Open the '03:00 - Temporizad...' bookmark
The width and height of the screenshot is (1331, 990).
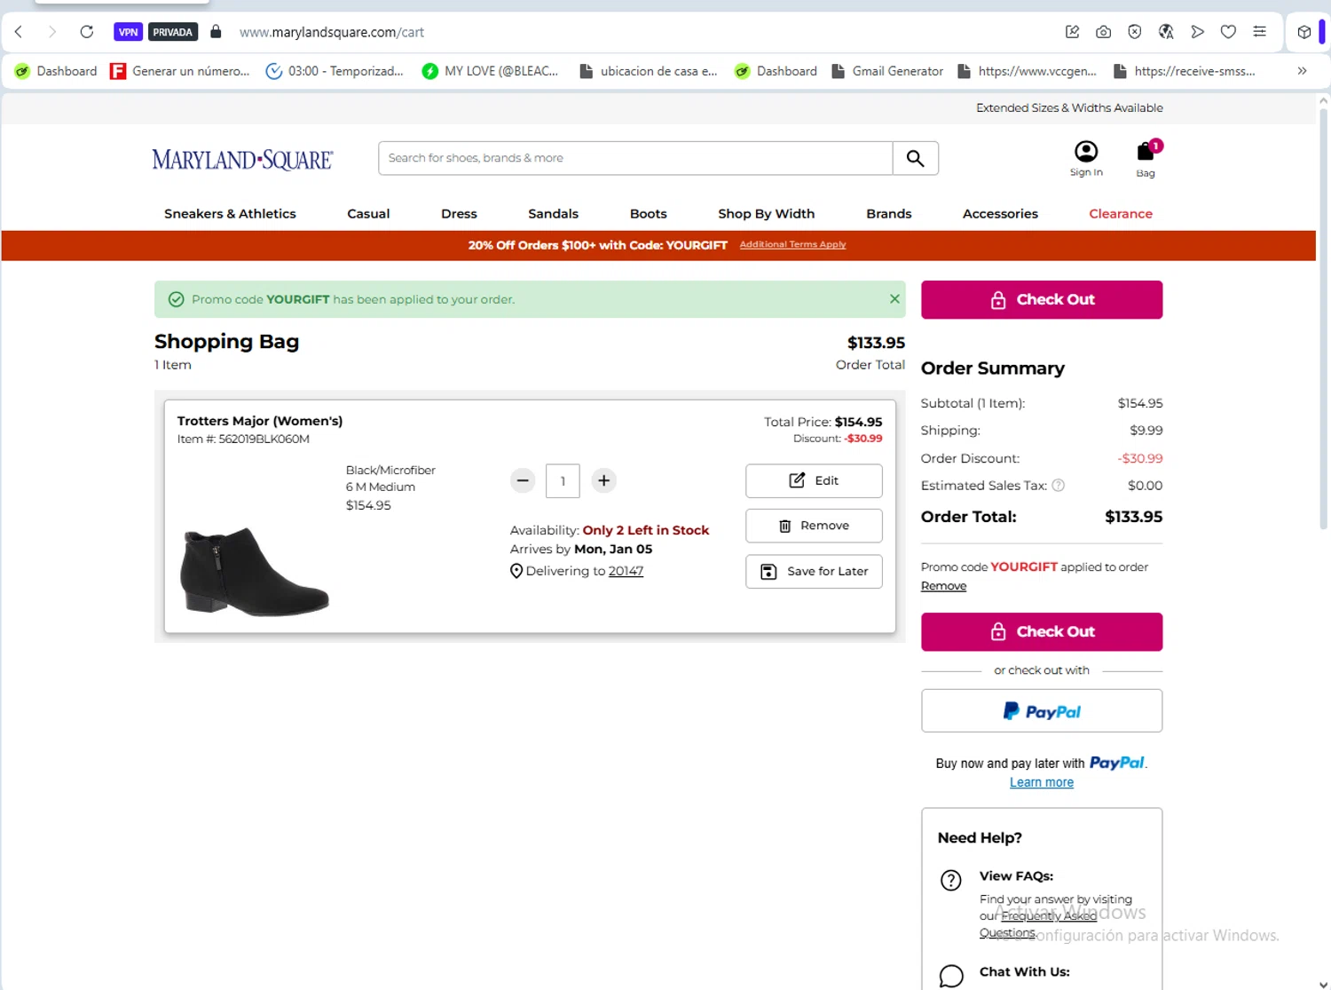pos(335,71)
